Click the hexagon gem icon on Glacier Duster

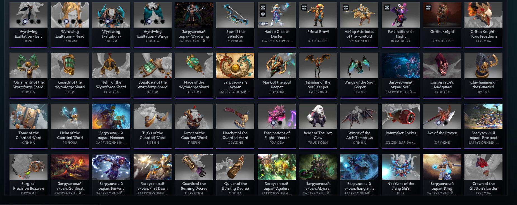(263, 14)
